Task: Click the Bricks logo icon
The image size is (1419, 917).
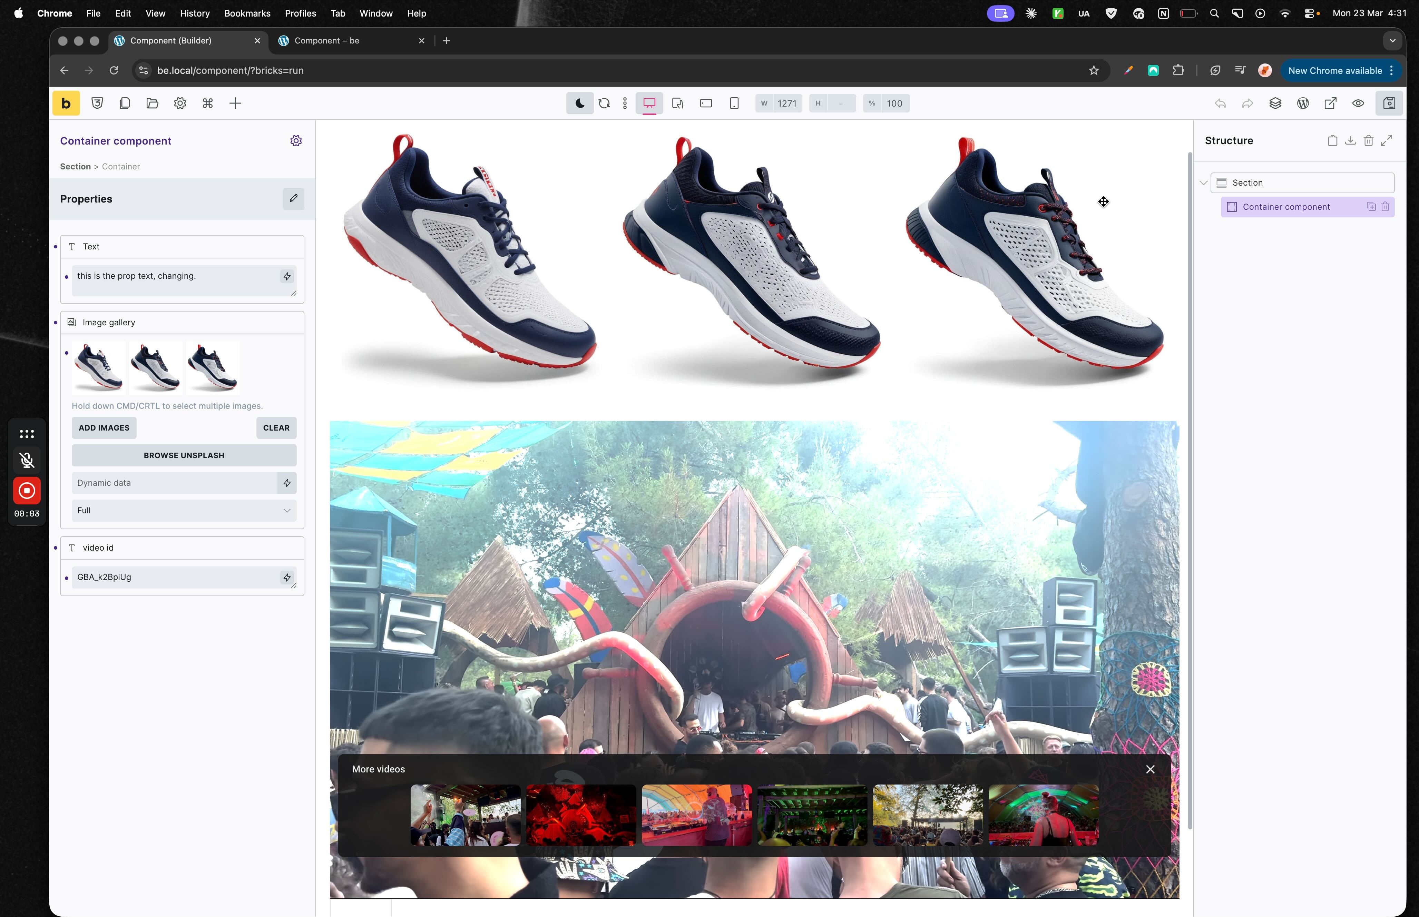Action: coord(66,103)
